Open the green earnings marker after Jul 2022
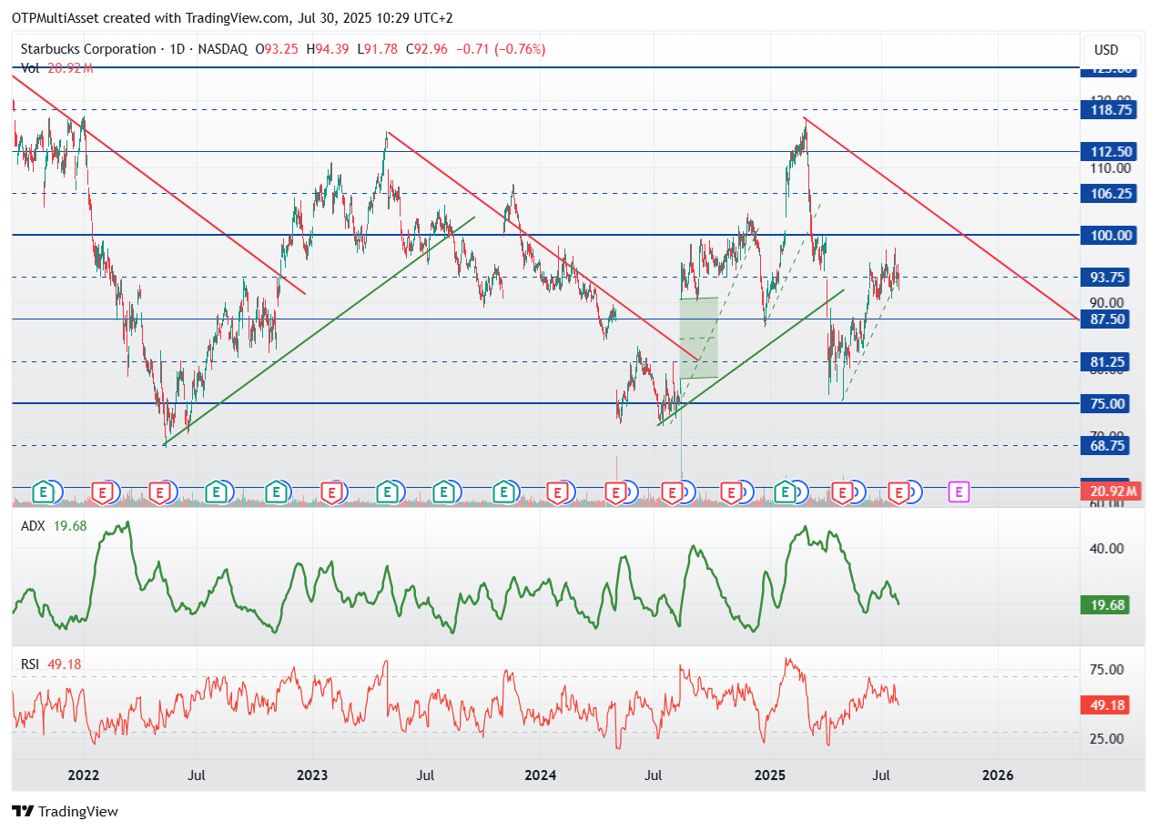The width and height of the screenshot is (1157, 831). tap(216, 492)
